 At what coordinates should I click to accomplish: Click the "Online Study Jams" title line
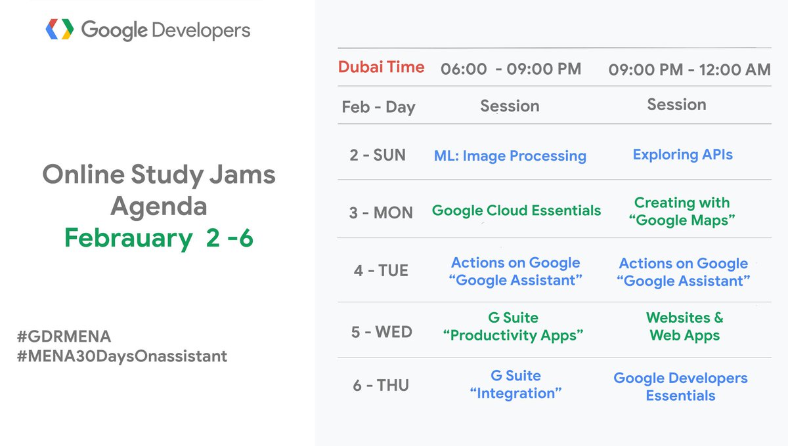[x=159, y=175]
